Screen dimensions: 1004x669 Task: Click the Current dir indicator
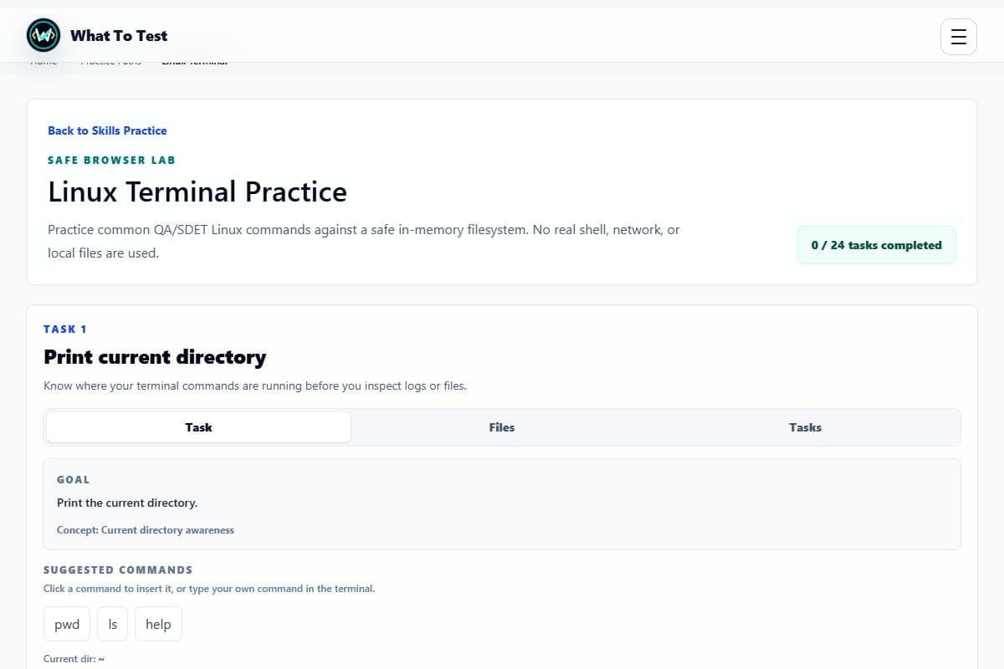click(74, 659)
